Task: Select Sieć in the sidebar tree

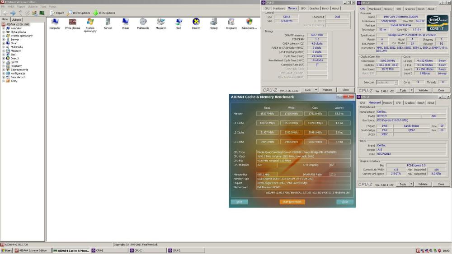Action: pyautogui.click(x=13, y=55)
